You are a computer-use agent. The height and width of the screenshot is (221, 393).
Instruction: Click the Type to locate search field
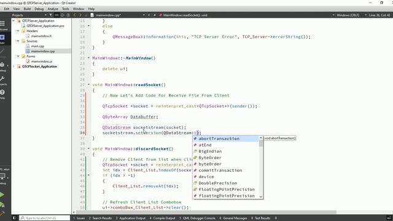[x=45, y=218]
